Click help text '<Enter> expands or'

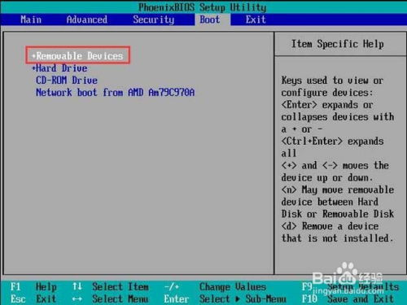(327, 105)
